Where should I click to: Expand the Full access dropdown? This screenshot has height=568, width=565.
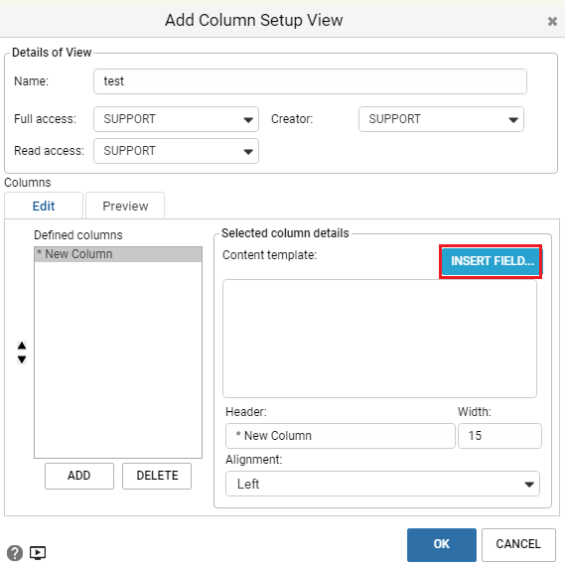click(176, 119)
